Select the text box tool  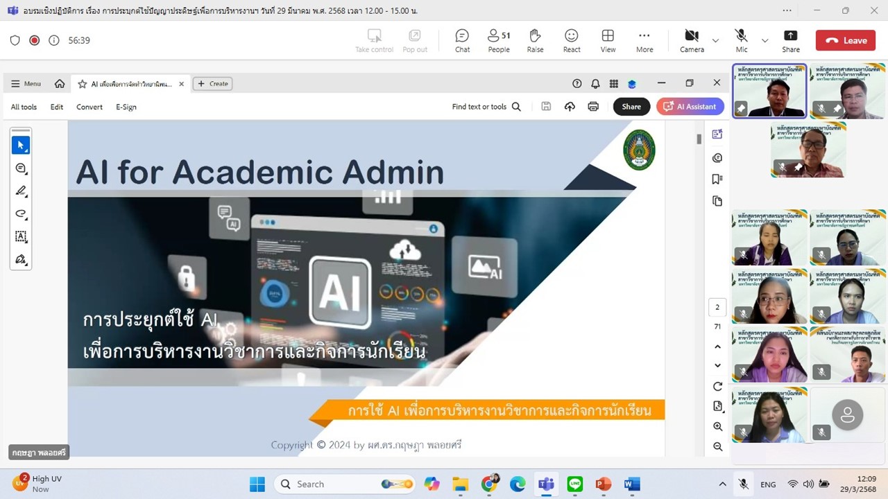point(21,236)
